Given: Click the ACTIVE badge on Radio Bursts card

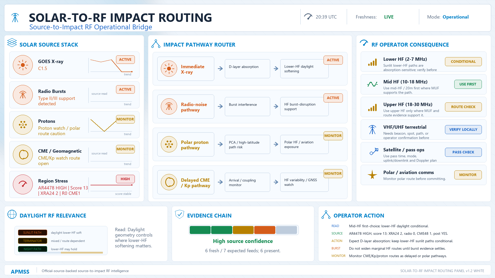Looking at the screenshot, I should (x=125, y=89).
